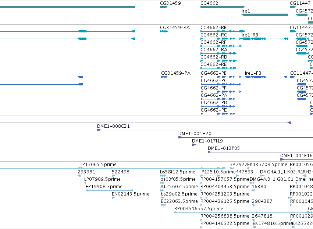Image resolution: width=313 pixels, height=229 pixels.
Task: Click the Ire1 gene span bar
Action: click(265, 15)
